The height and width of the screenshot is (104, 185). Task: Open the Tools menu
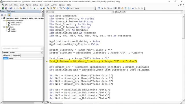pyautogui.click(x=47, y=5)
